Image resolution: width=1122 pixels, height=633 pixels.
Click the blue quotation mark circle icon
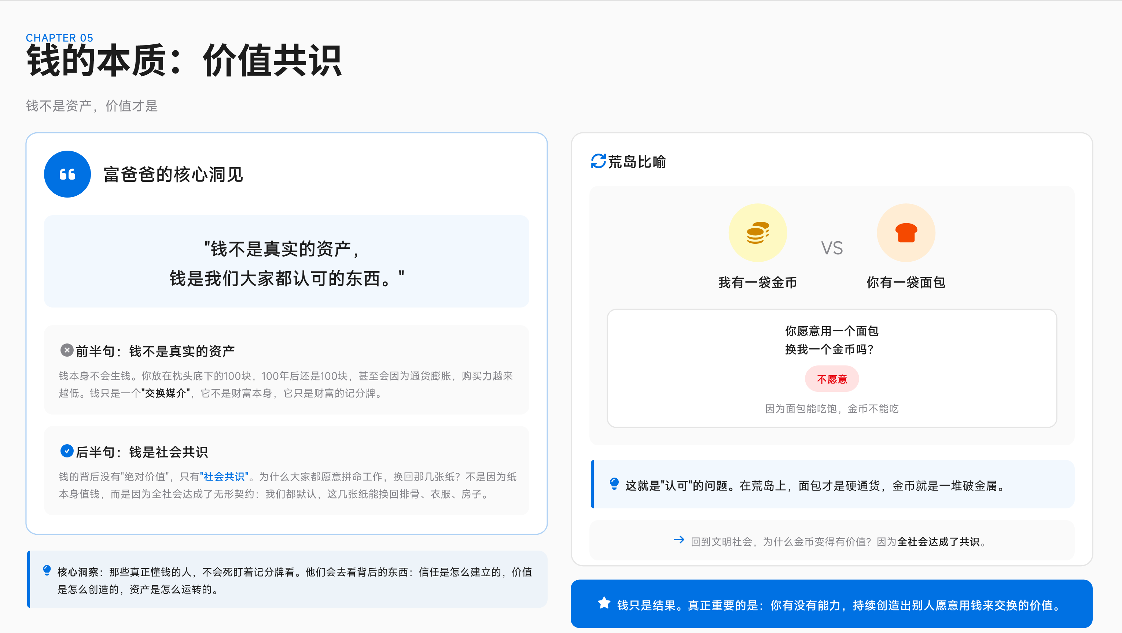coord(67,174)
